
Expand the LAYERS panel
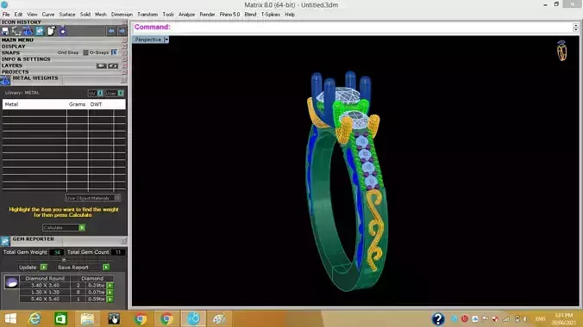12,65
